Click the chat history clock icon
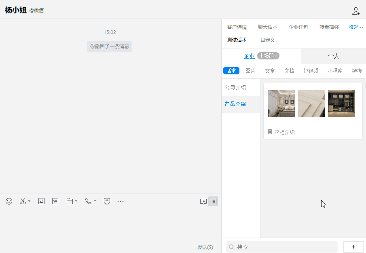 (203, 201)
